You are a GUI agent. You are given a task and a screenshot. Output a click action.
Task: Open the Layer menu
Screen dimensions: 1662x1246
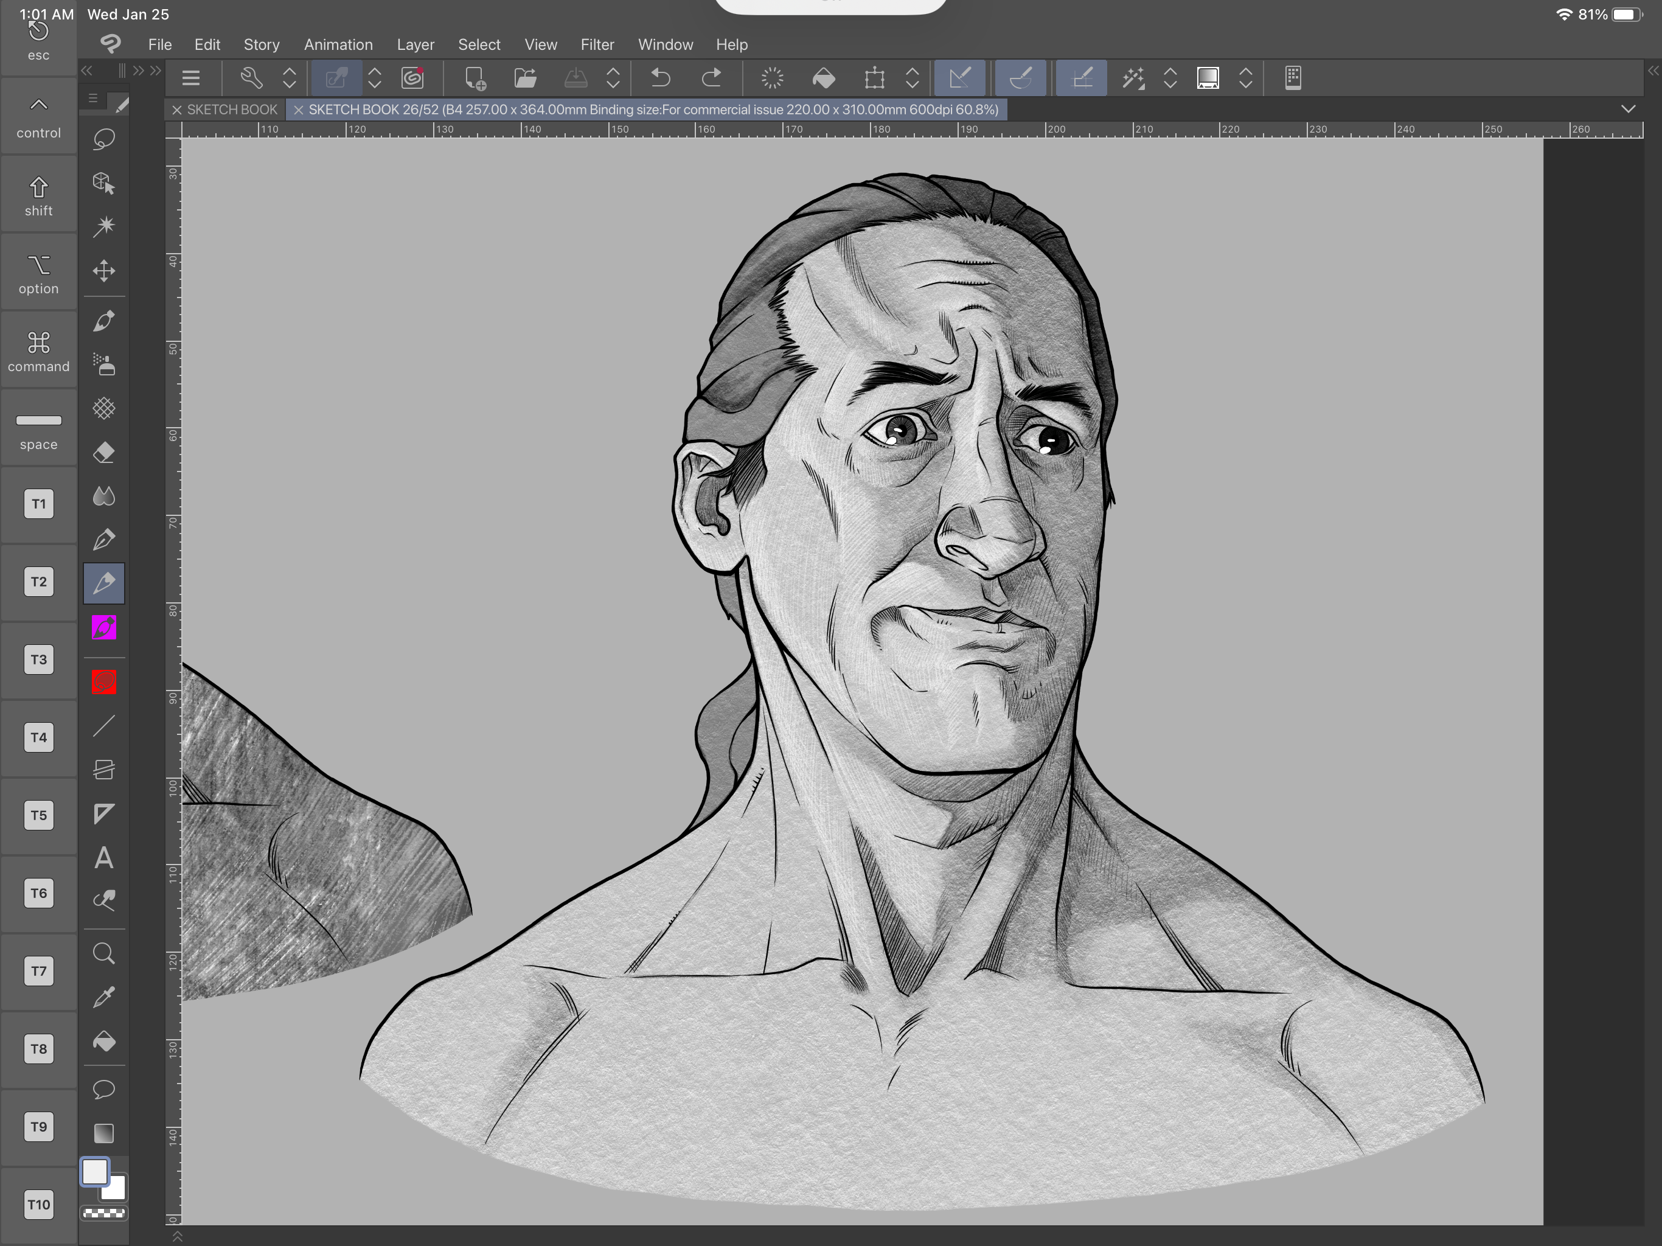pos(415,45)
